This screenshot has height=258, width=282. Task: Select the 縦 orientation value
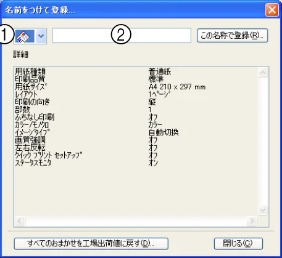[152, 102]
